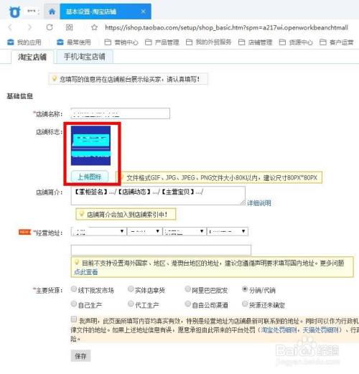359x374 pixels.
Task: Check the 我声明 declaration checkbox
Action: pos(74,319)
